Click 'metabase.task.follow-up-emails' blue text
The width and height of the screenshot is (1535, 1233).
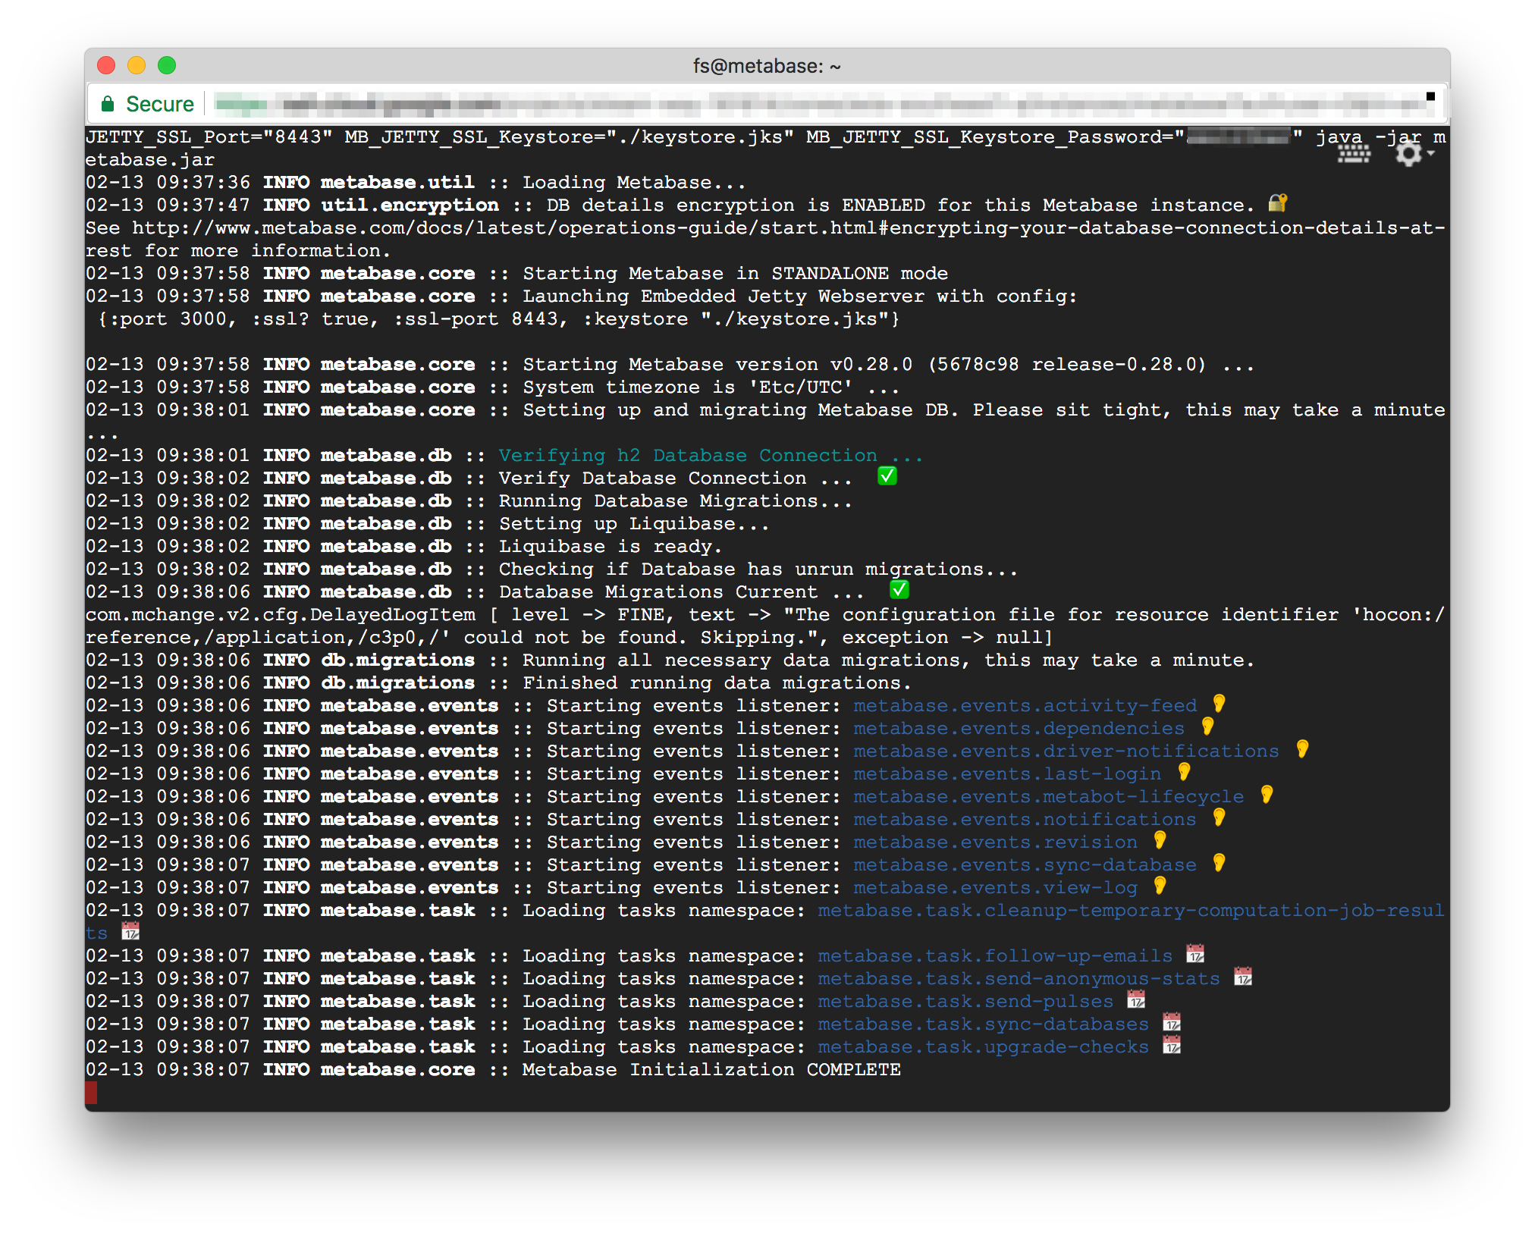tap(995, 956)
